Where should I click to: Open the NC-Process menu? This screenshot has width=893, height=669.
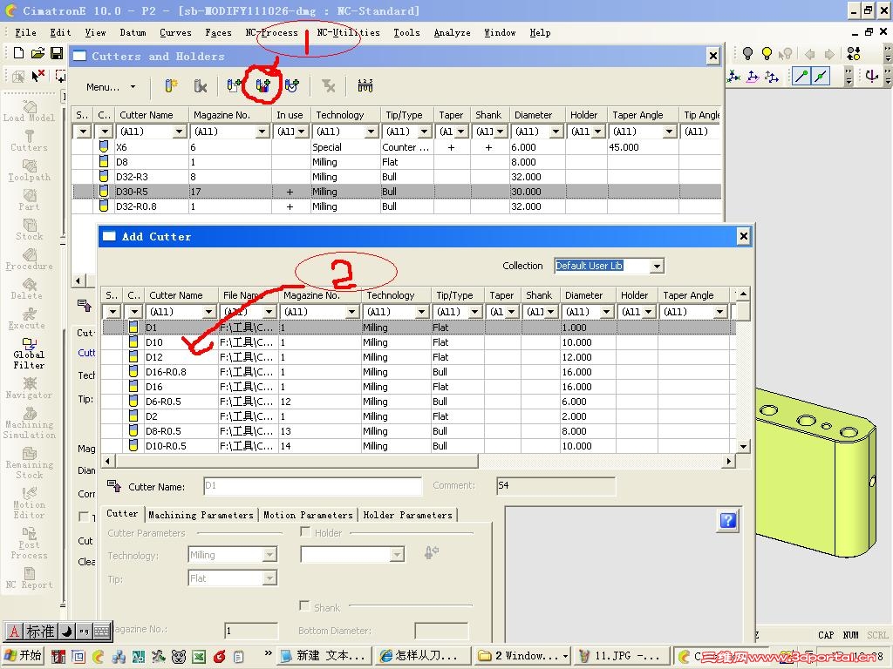coord(272,32)
